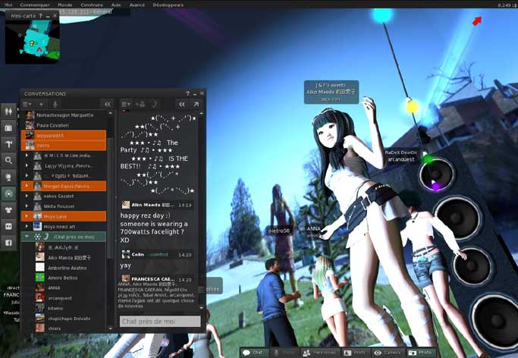Image resolution: width=518 pixels, height=358 pixels.
Task: Collapse the Chat près de moi participant list
Action: click(27, 236)
